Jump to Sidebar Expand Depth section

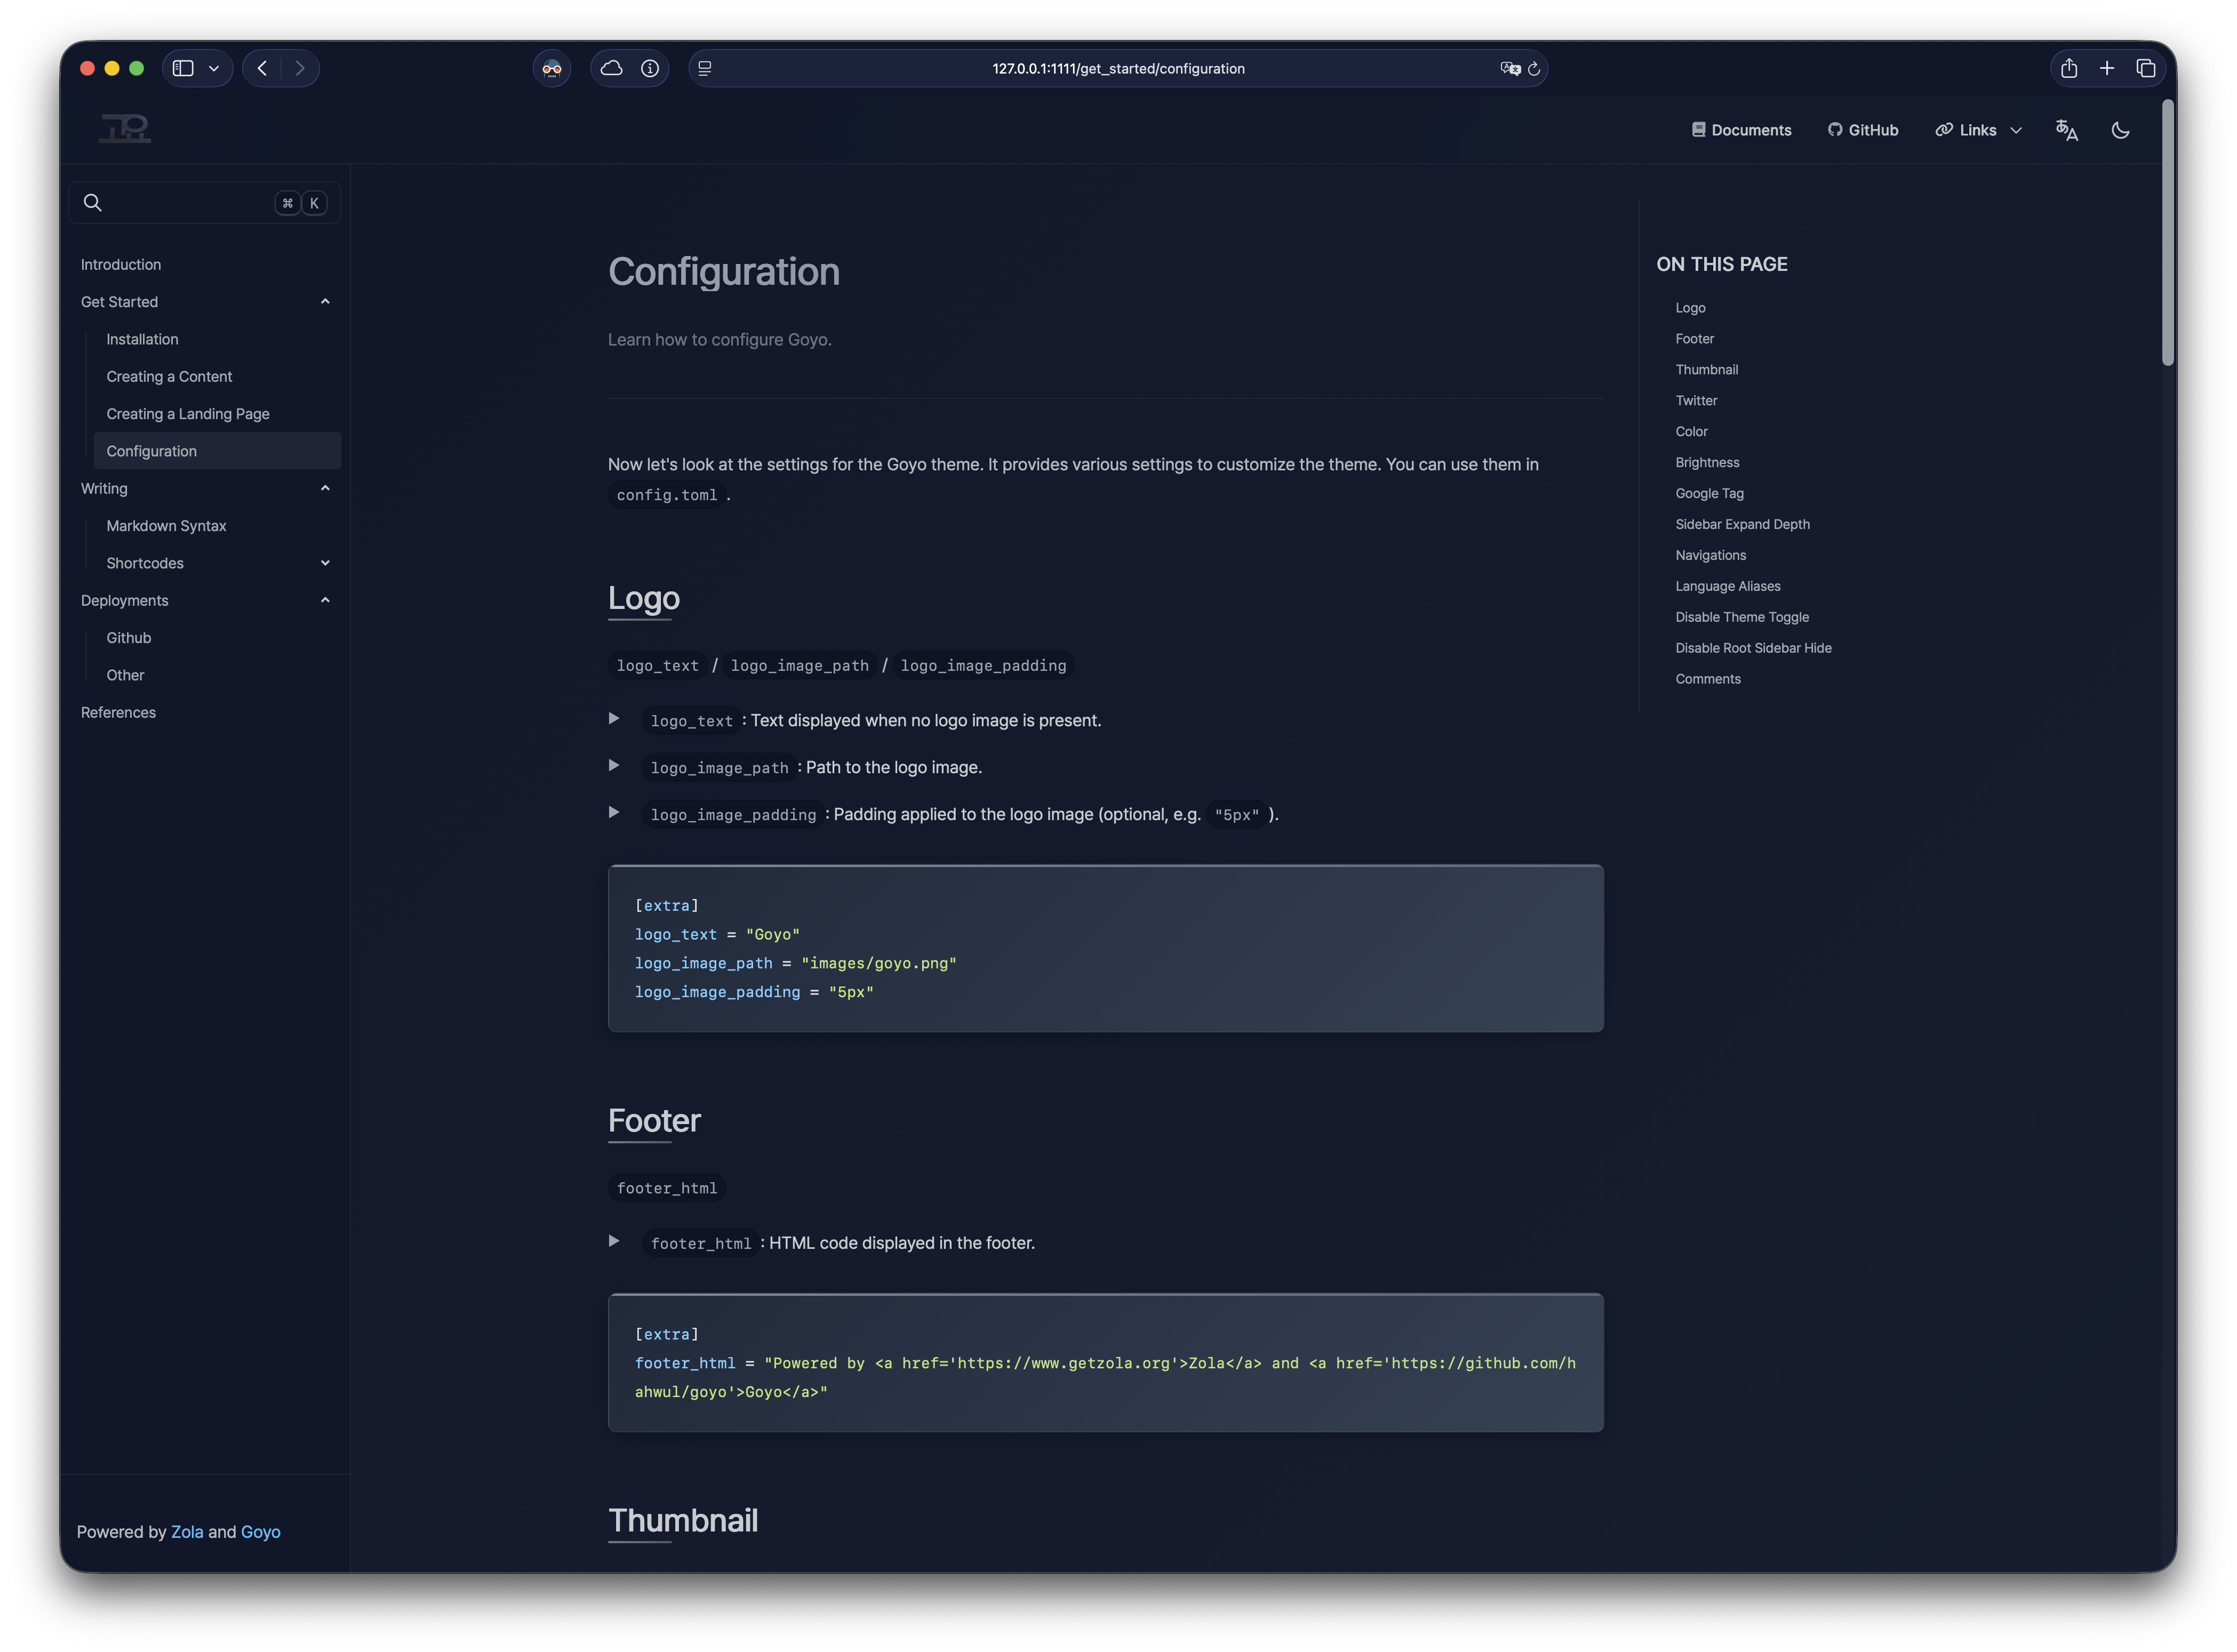(1742, 524)
